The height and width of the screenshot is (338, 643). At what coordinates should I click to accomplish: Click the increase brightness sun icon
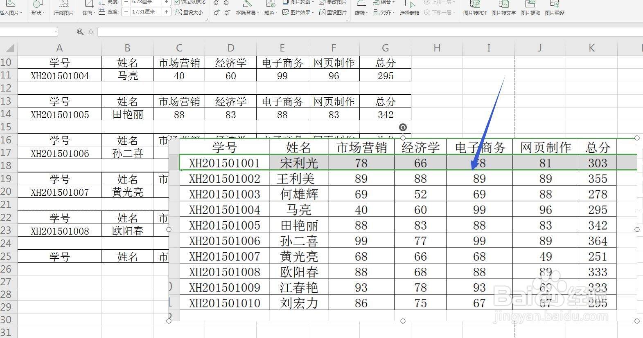217,13
